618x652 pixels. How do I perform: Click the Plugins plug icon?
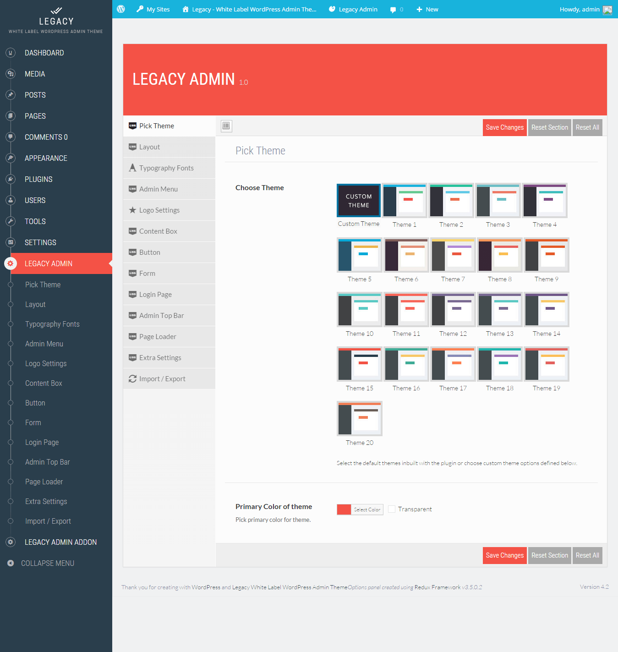(11, 179)
